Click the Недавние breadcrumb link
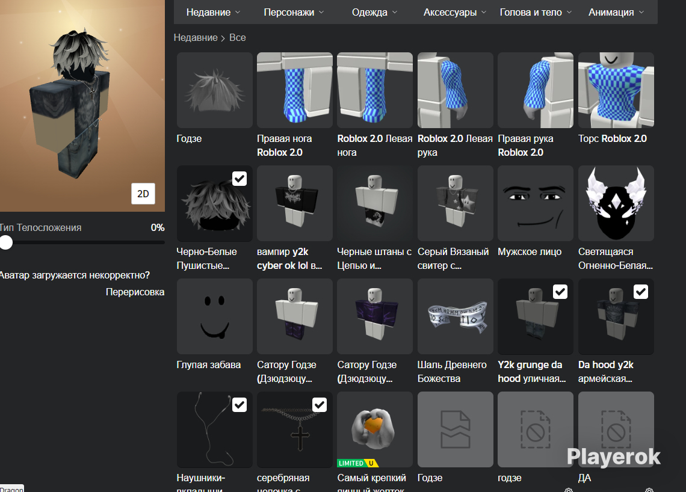 (x=196, y=38)
